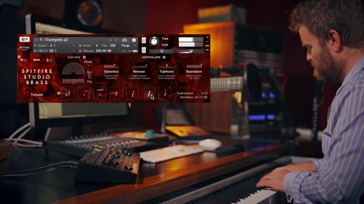Click the gear icon at plugin top-left
The height and width of the screenshot is (204, 364).
(x=24, y=39)
